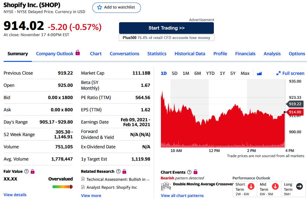Open the Options tab

[x=297, y=54]
